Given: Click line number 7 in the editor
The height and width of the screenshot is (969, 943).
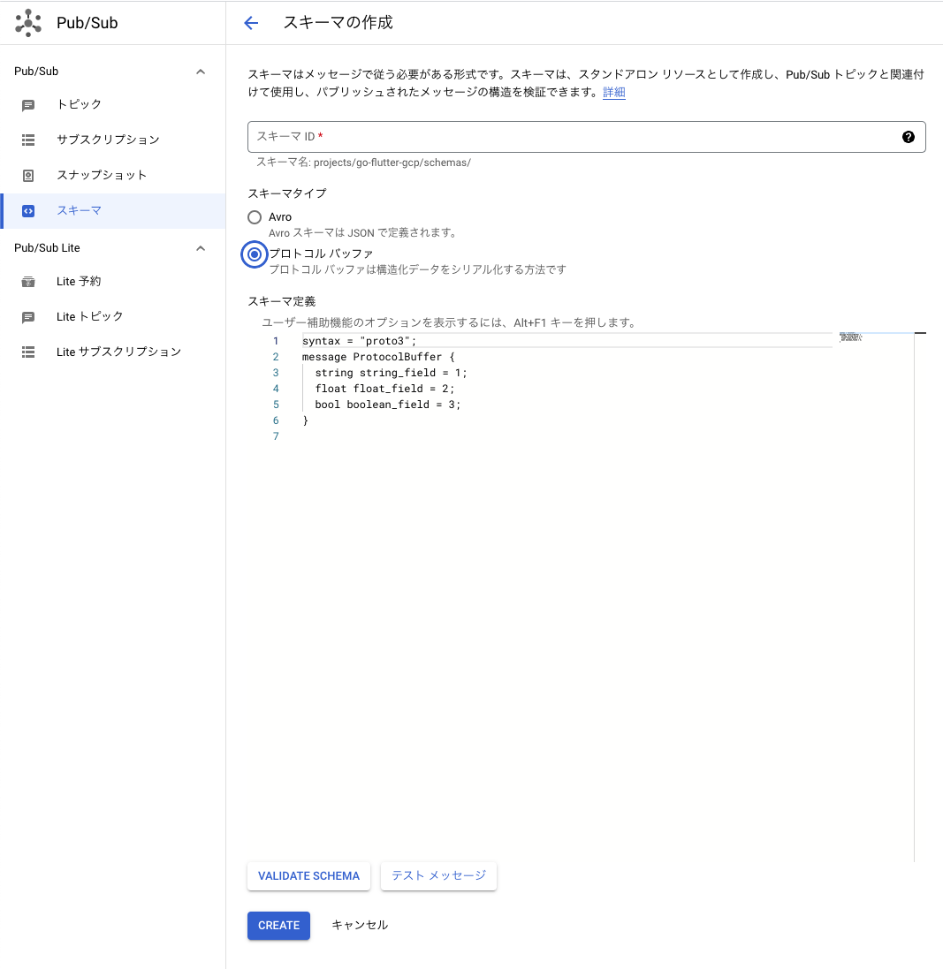Looking at the screenshot, I should click(276, 436).
